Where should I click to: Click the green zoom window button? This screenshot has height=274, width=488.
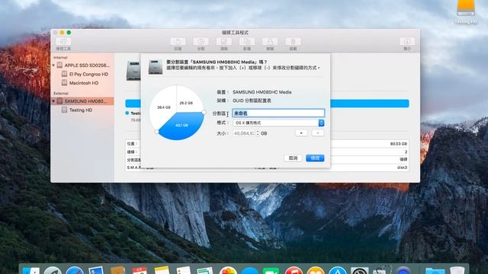69,33
